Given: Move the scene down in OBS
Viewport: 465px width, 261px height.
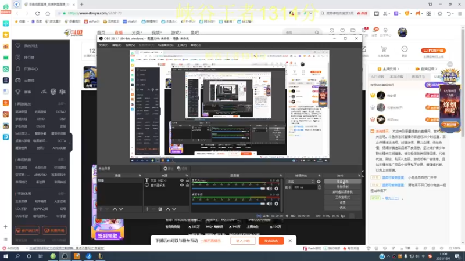Looking at the screenshot, I should tap(121, 209).
